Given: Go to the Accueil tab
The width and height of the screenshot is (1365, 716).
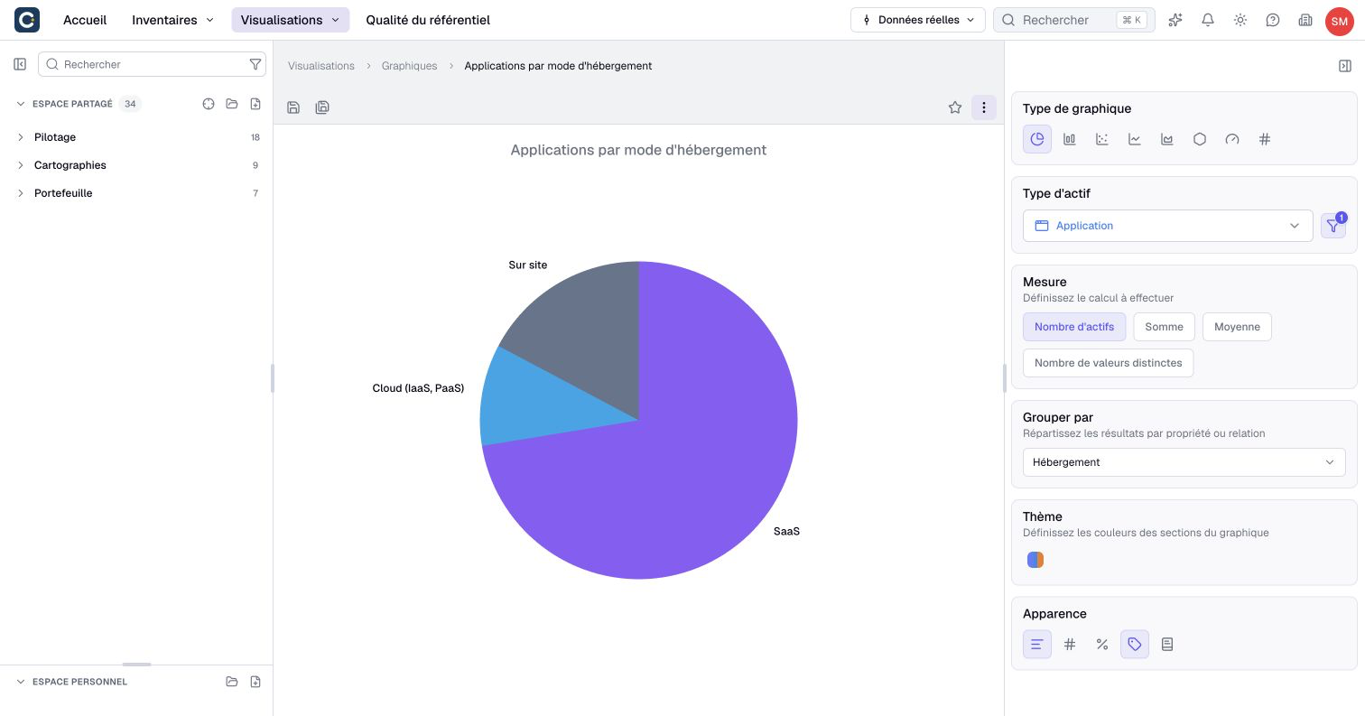Looking at the screenshot, I should 85,20.
